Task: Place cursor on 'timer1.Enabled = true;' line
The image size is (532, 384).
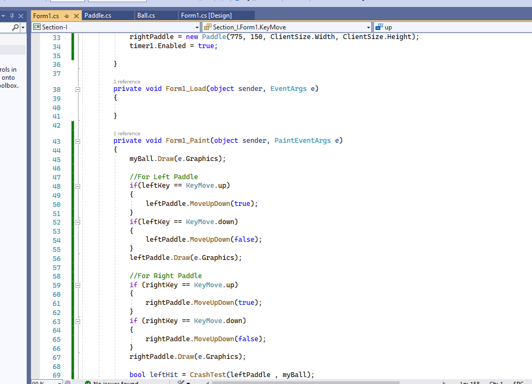Action: [x=174, y=46]
